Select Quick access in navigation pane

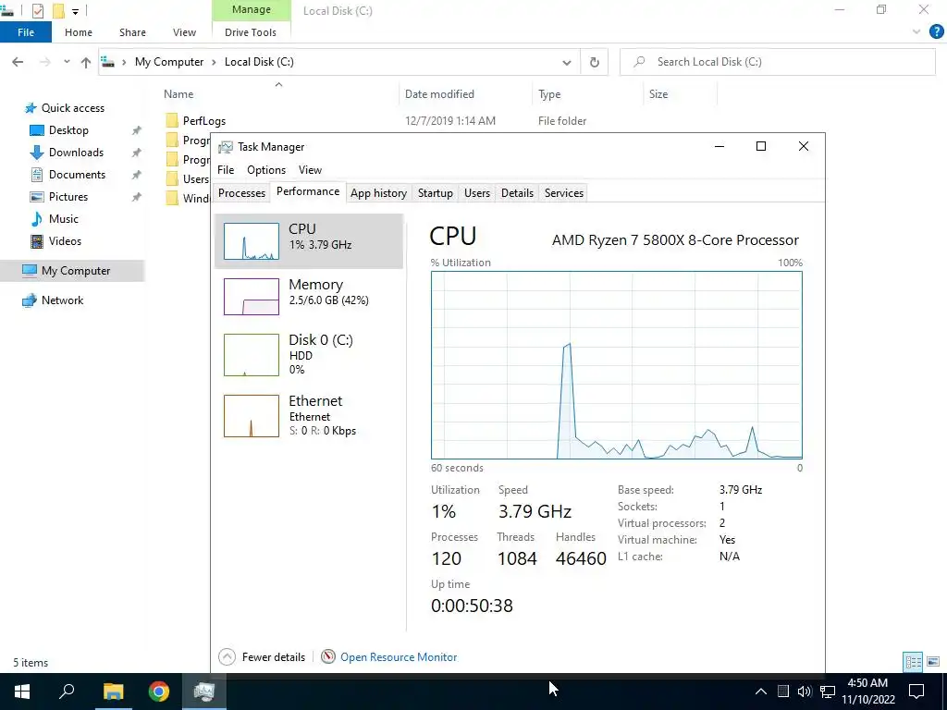pos(73,108)
